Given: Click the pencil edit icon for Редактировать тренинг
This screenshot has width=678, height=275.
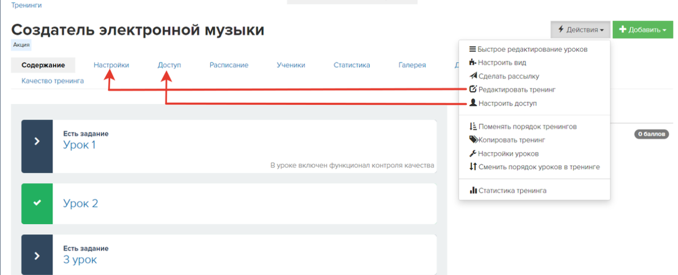Looking at the screenshot, I should [473, 90].
